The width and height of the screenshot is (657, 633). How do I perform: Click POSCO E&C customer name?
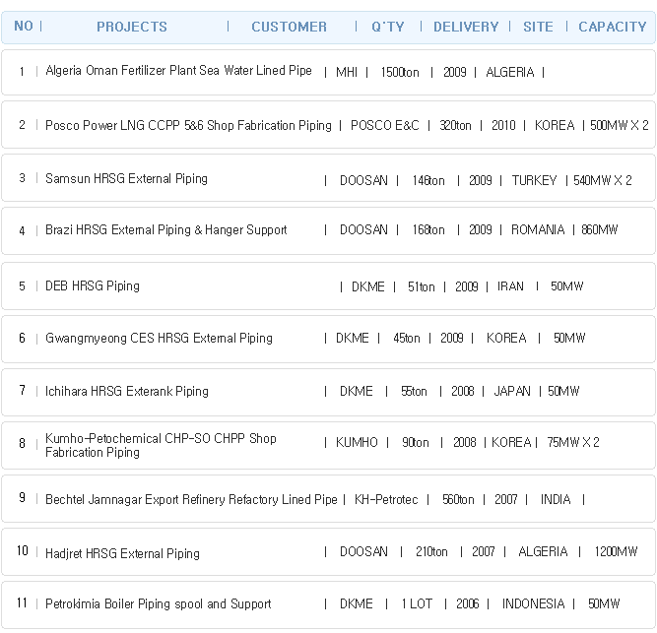(385, 125)
